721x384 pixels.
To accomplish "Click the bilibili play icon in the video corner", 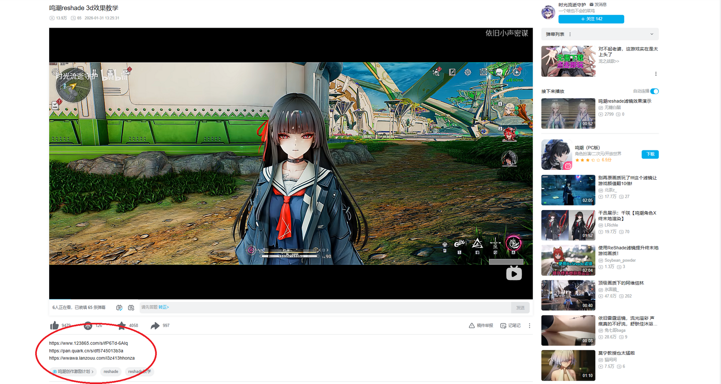I will click(514, 273).
